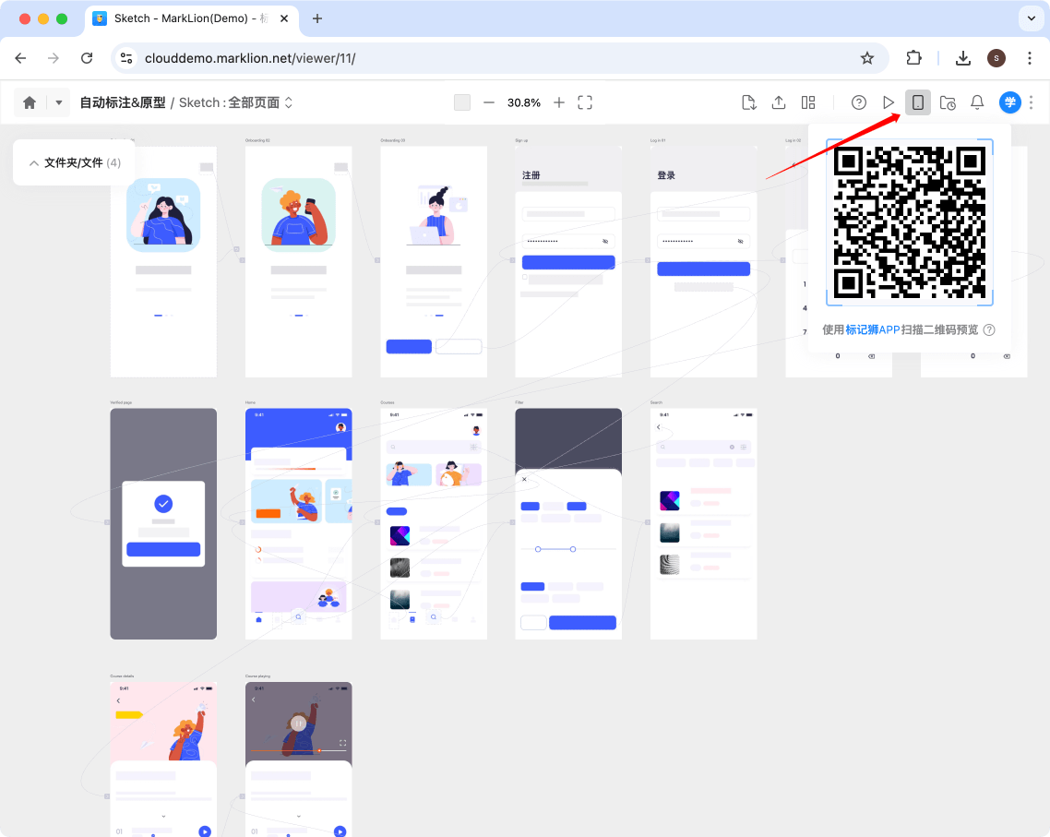Open the folder history icon

948,102
